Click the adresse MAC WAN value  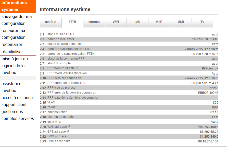pos(205,39)
